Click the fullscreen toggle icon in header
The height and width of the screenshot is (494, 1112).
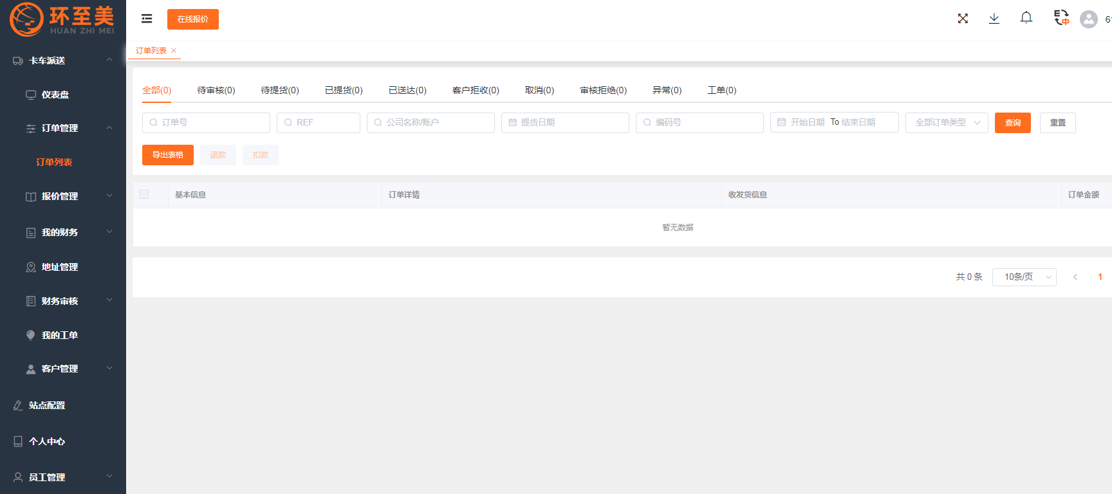click(x=963, y=19)
